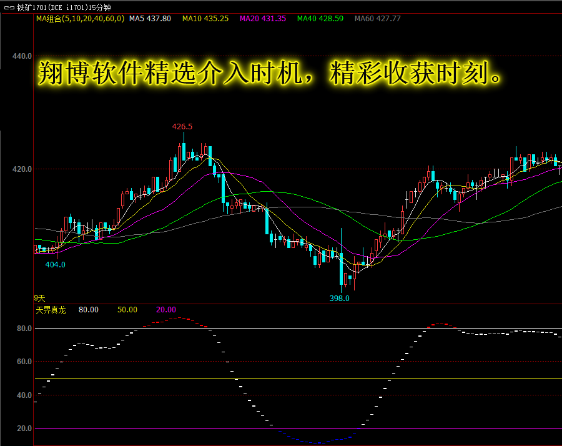This screenshot has height=446, width=562.
Task: Select the MA60 427.77 label
Action: point(377,19)
